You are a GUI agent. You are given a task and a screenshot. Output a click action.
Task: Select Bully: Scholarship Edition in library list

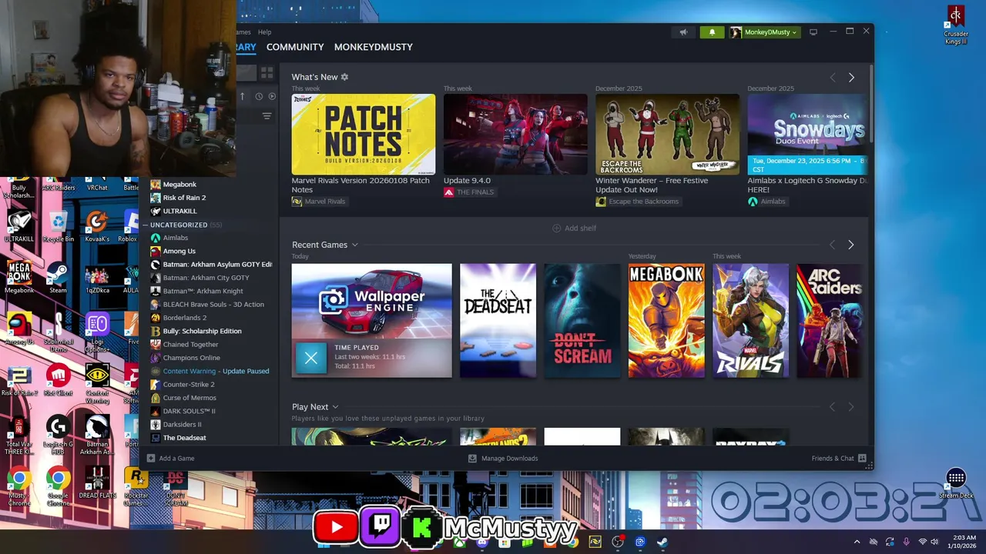point(202,331)
